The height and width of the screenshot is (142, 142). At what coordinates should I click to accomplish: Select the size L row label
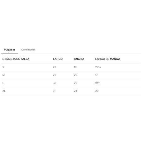[x=3, y=83]
